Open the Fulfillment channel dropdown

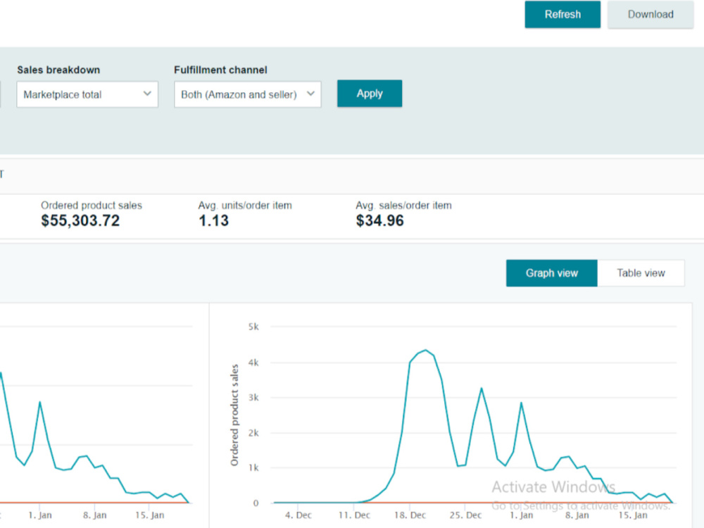coord(247,94)
